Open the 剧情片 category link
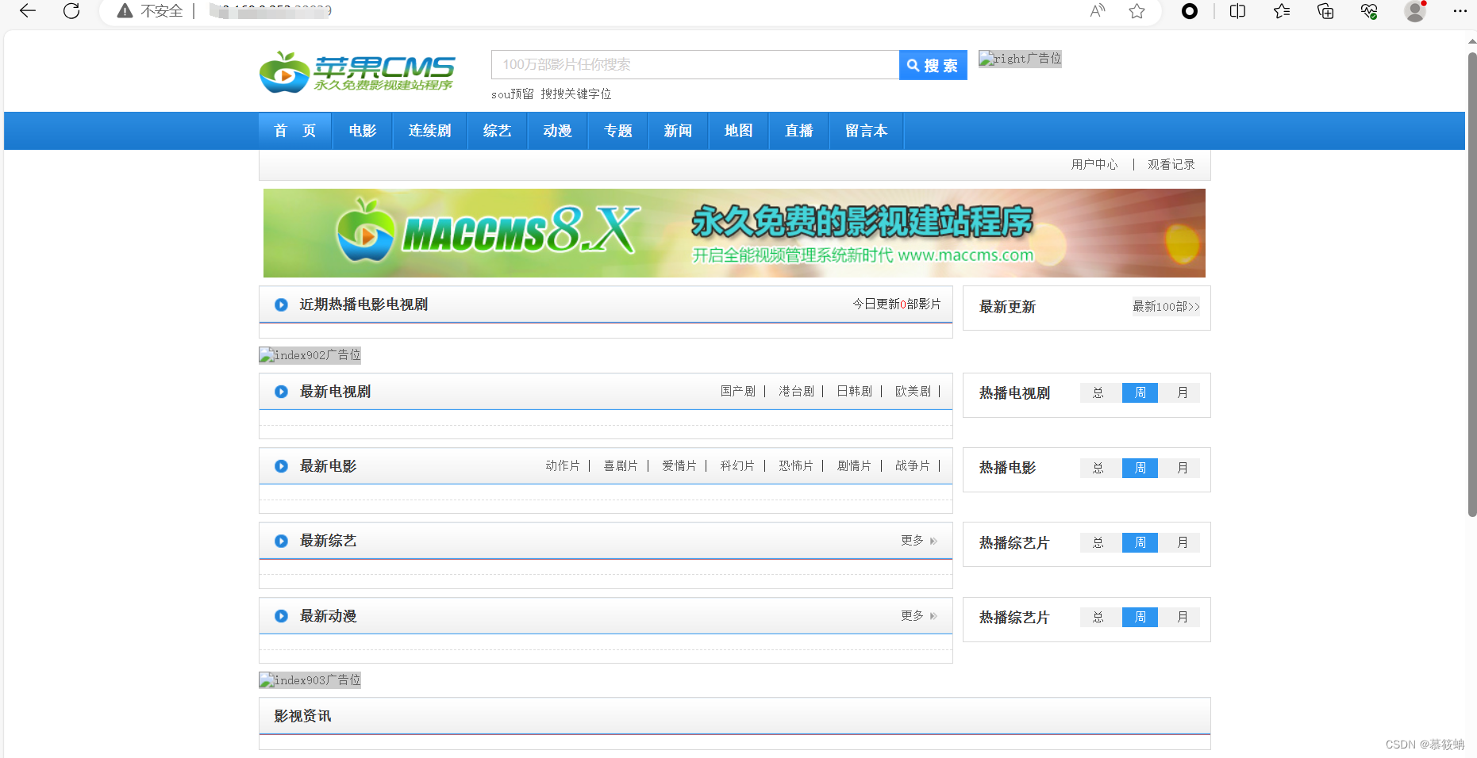This screenshot has height=758, width=1477. pos(854,466)
